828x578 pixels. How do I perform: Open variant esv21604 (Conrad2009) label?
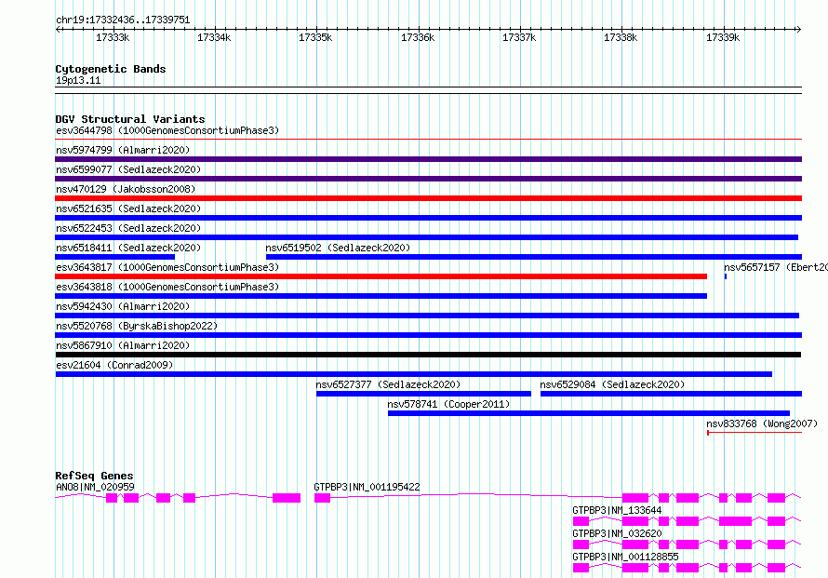click(x=114, y=365)
